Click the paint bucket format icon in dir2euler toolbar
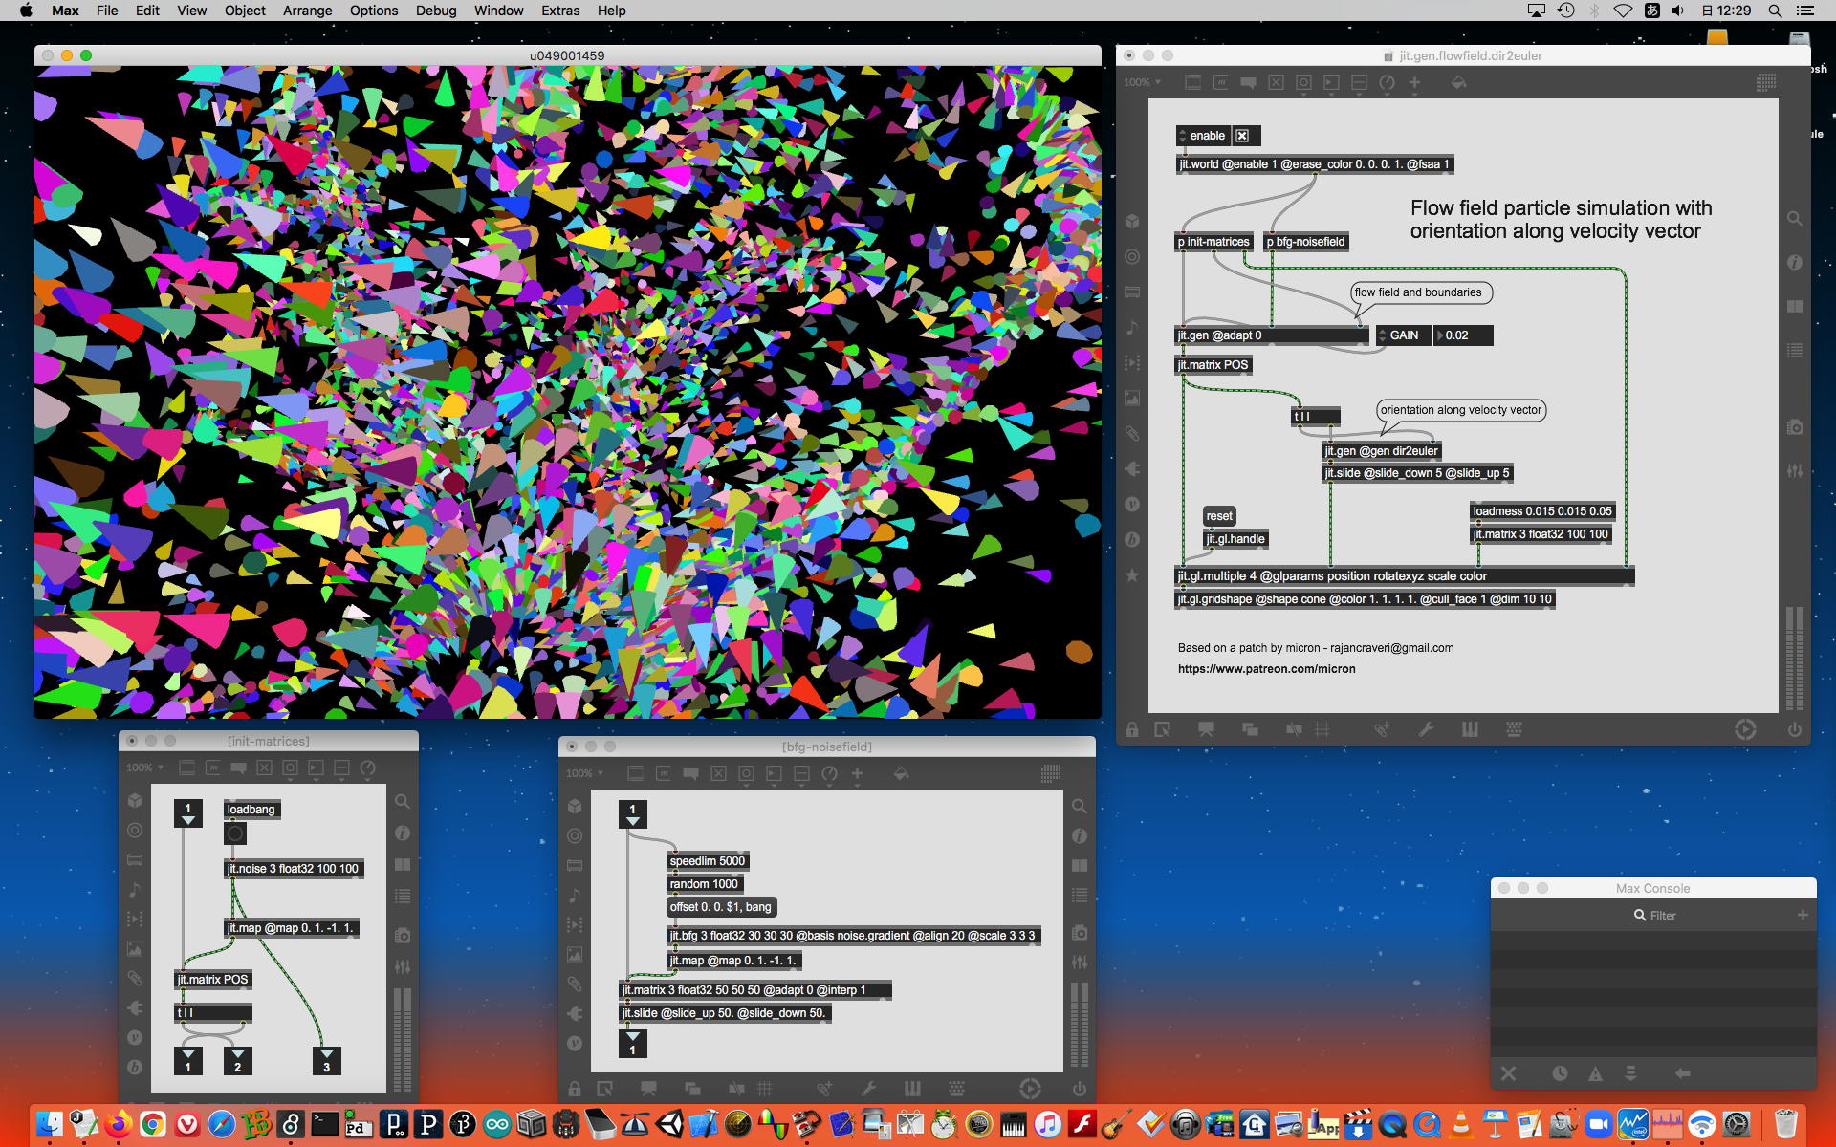Image resolution: width=1836 pixels, height=1147 pixels. tap(1458, 82)
